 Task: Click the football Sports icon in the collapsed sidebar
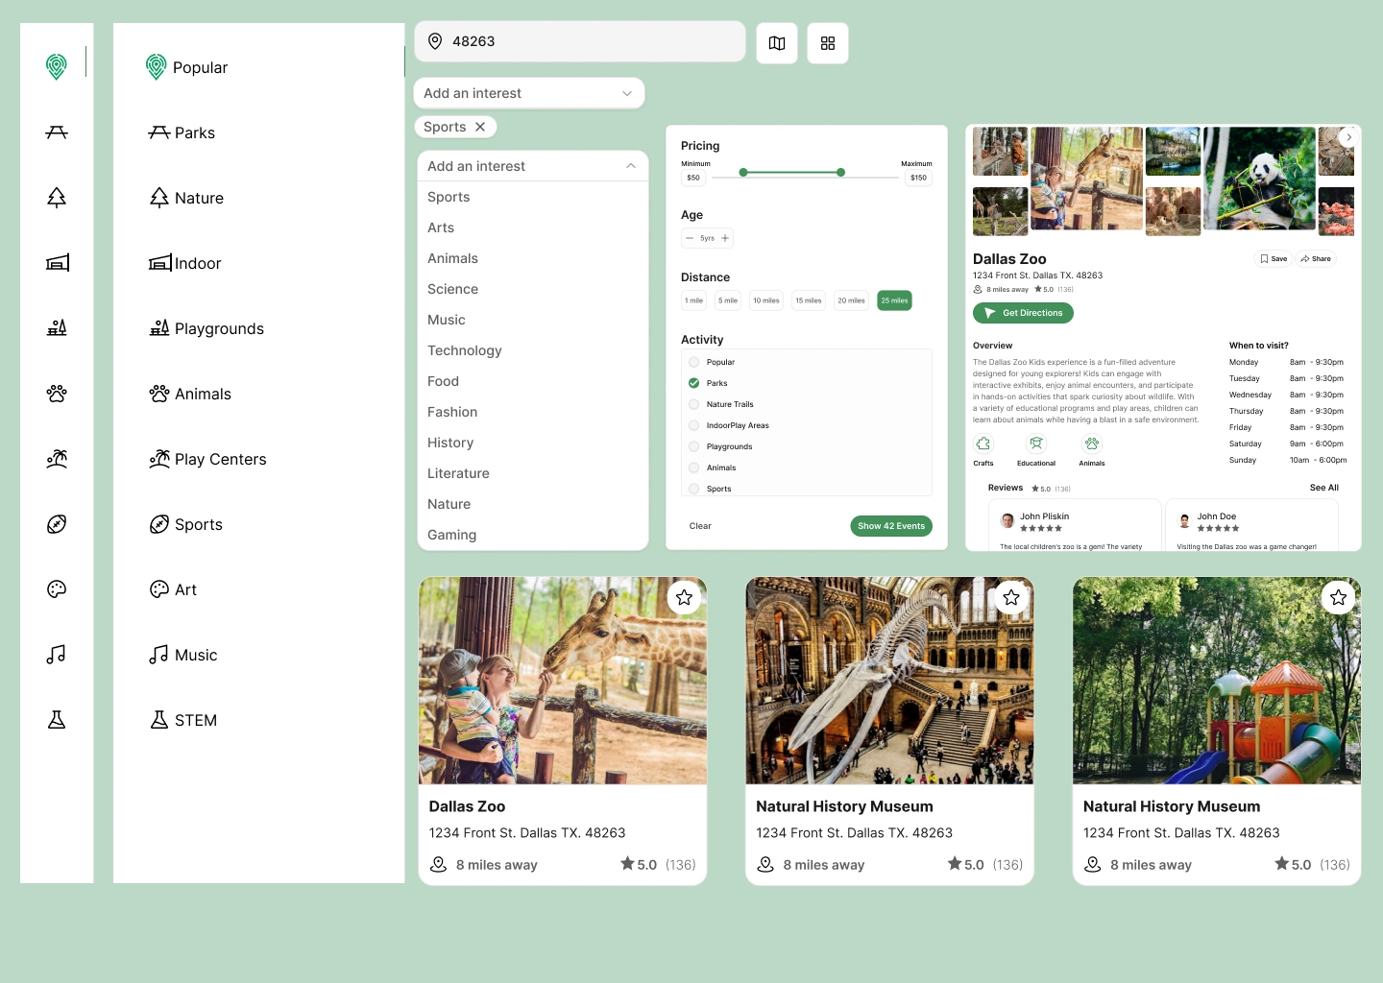pyautogui.click(x=57, y=524)
